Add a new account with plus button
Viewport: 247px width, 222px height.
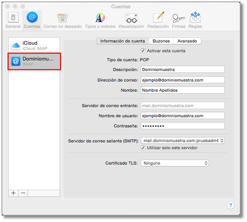point(13,193)
